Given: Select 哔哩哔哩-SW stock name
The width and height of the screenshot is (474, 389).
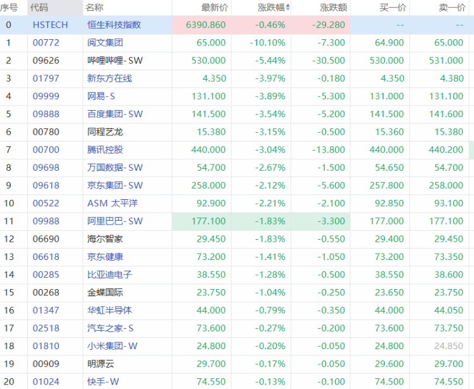Looking at the screenshot, I should click(115, 61).
